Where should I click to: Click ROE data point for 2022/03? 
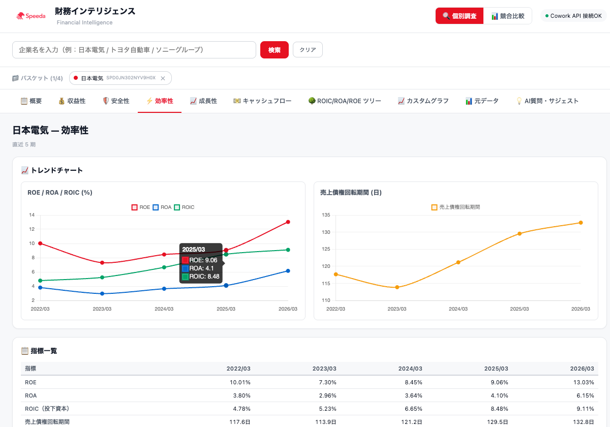click(40, 243)
